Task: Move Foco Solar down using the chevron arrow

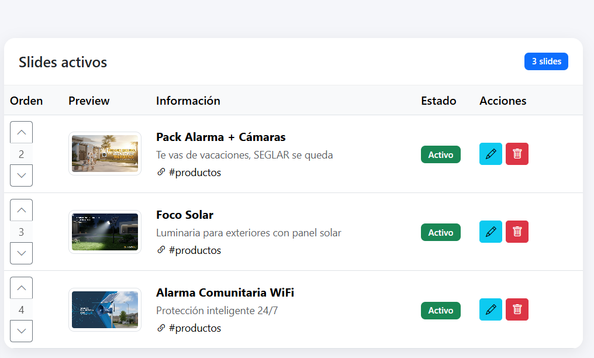Action: pos(21,253)
